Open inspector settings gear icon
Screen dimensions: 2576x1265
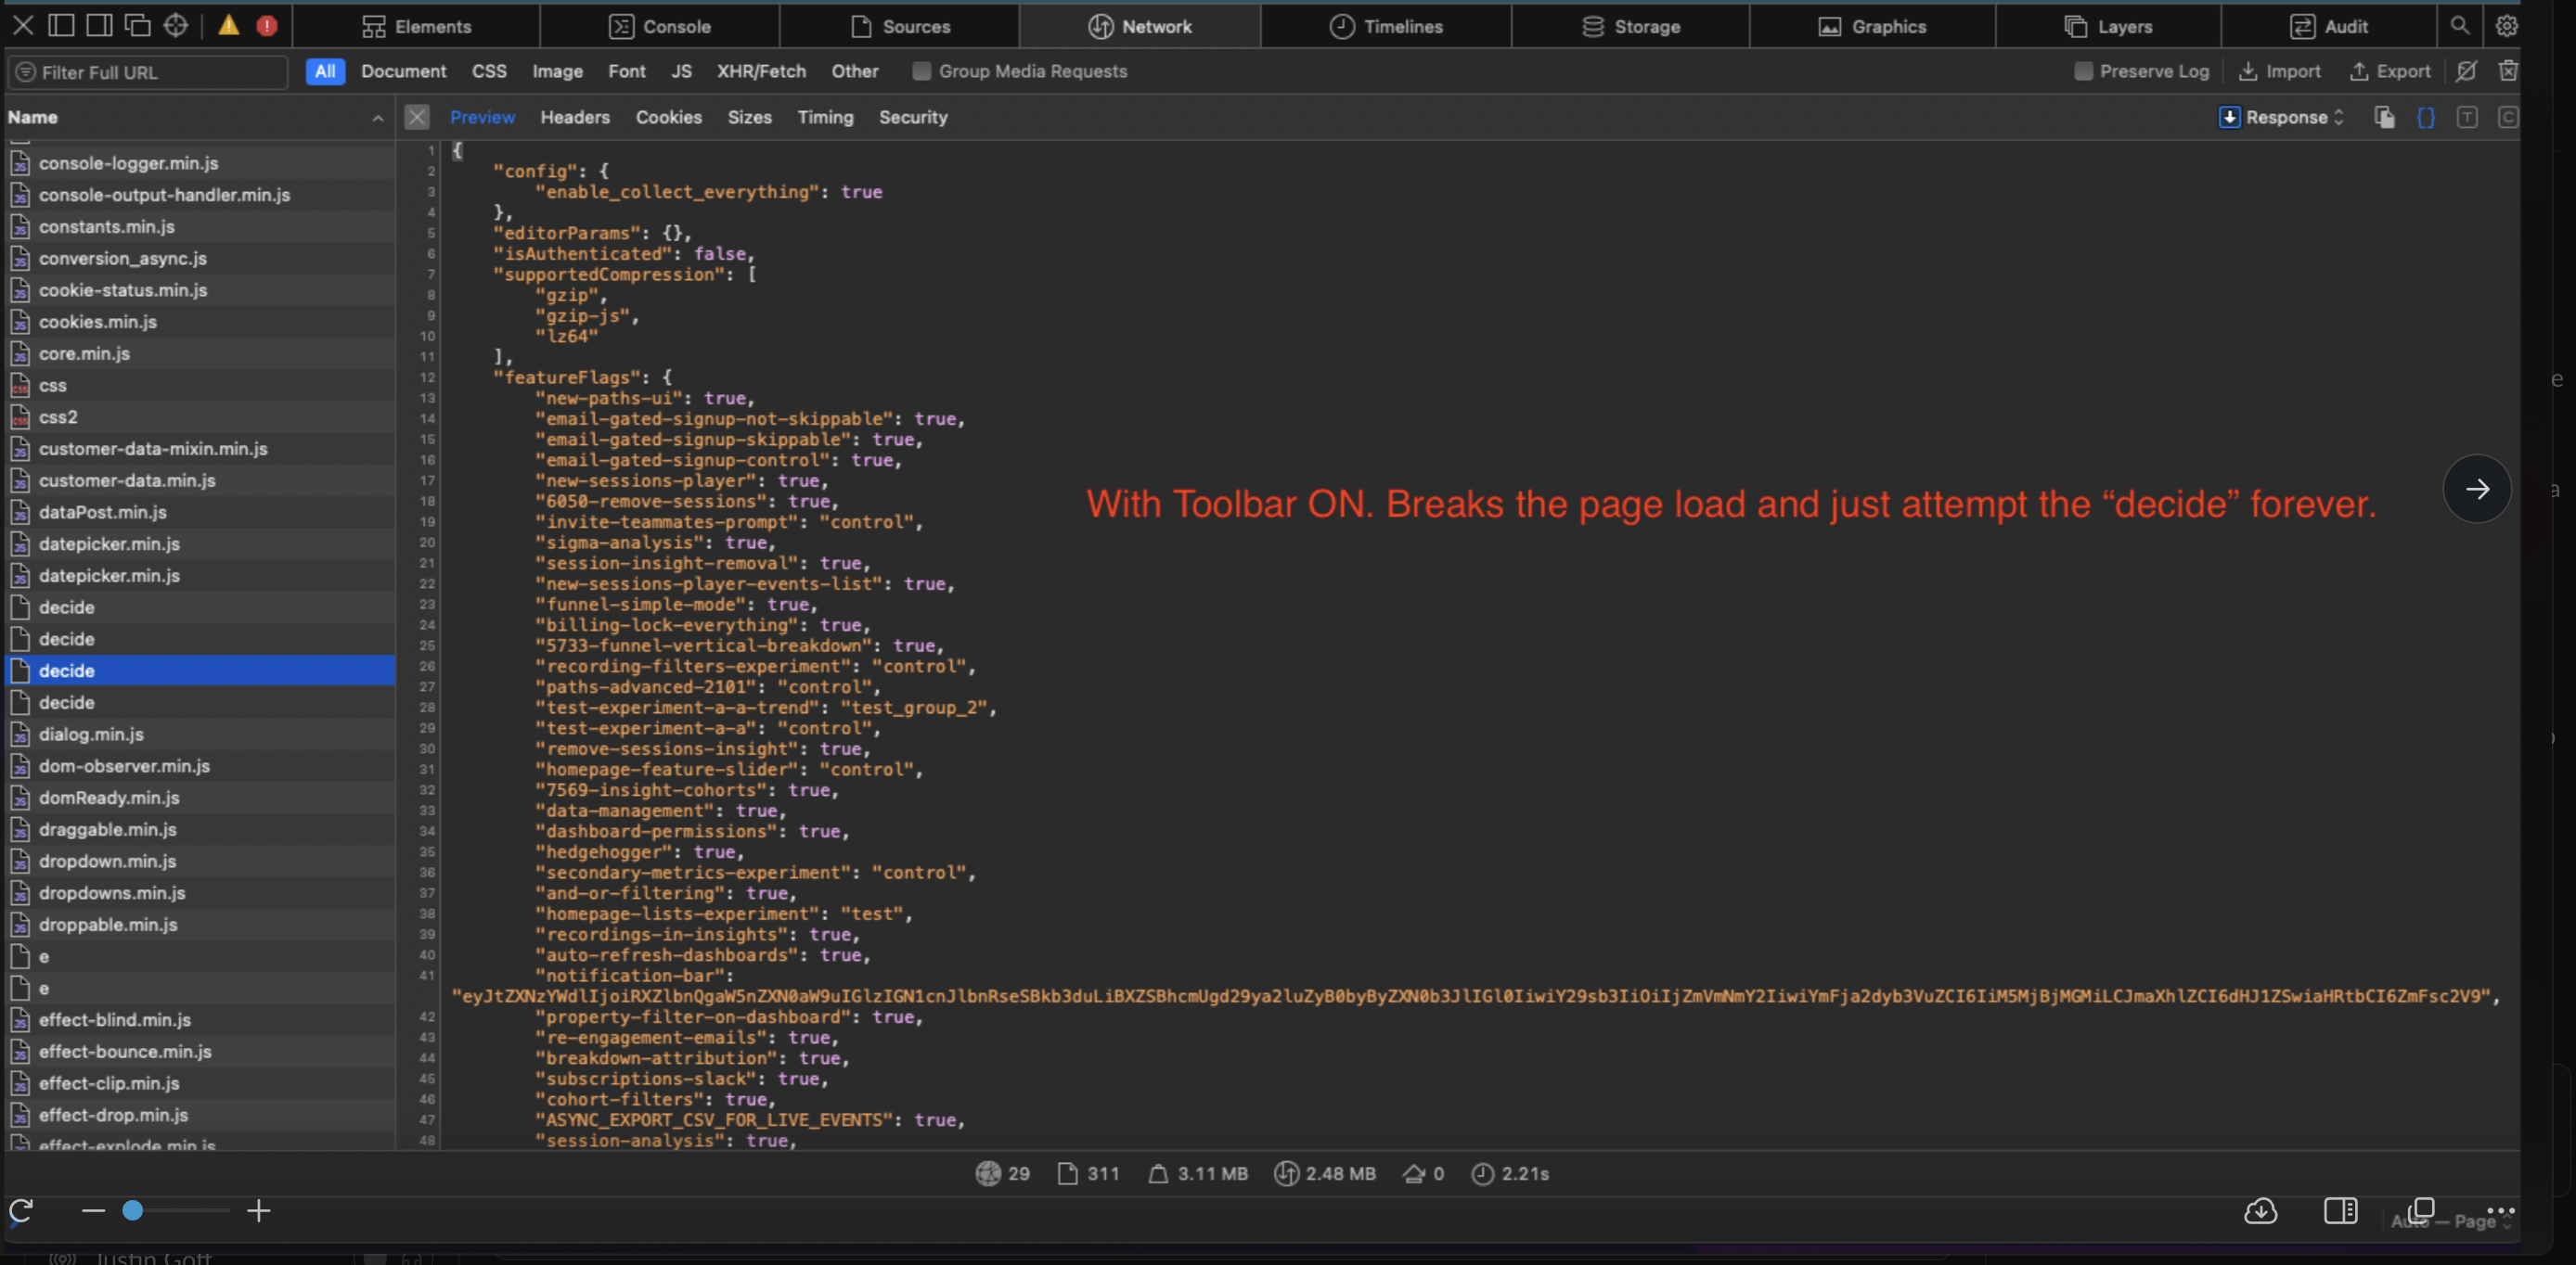pyautogui.click(x=2506, y=26)
